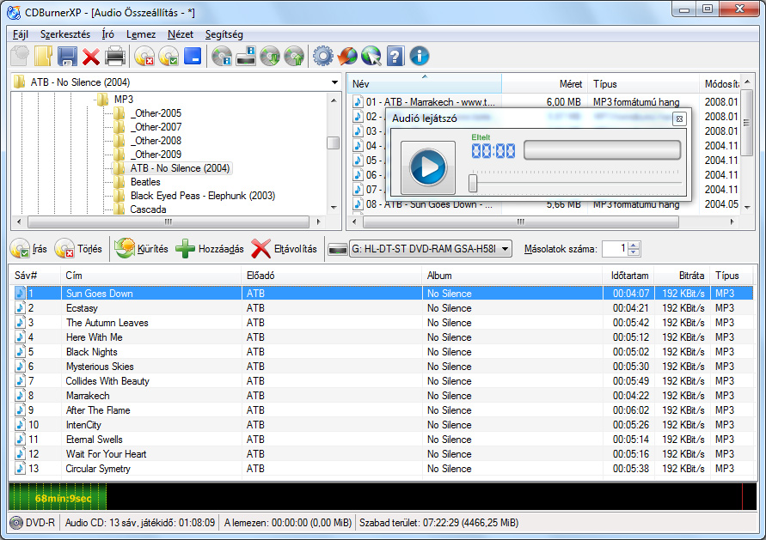766x540 pixels.
Task: Select the Beatles folder in tree
Action: tap(145, 182)
